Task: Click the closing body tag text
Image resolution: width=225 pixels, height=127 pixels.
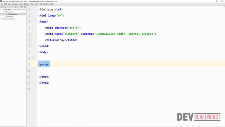Action: click(44, 77)
